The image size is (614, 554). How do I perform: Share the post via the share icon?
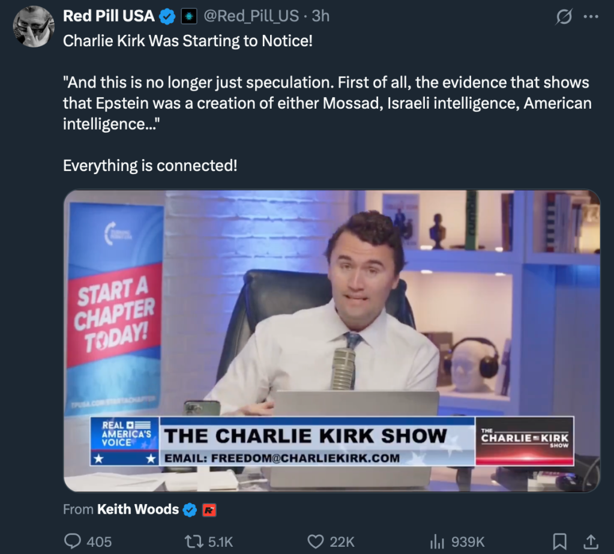591,542
